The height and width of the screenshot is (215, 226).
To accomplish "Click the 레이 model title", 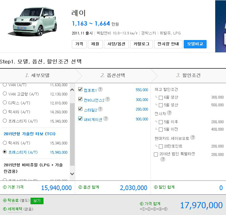I will tap(79, 13).
